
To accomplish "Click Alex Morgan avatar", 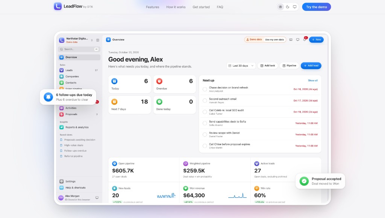I will 61,198.
